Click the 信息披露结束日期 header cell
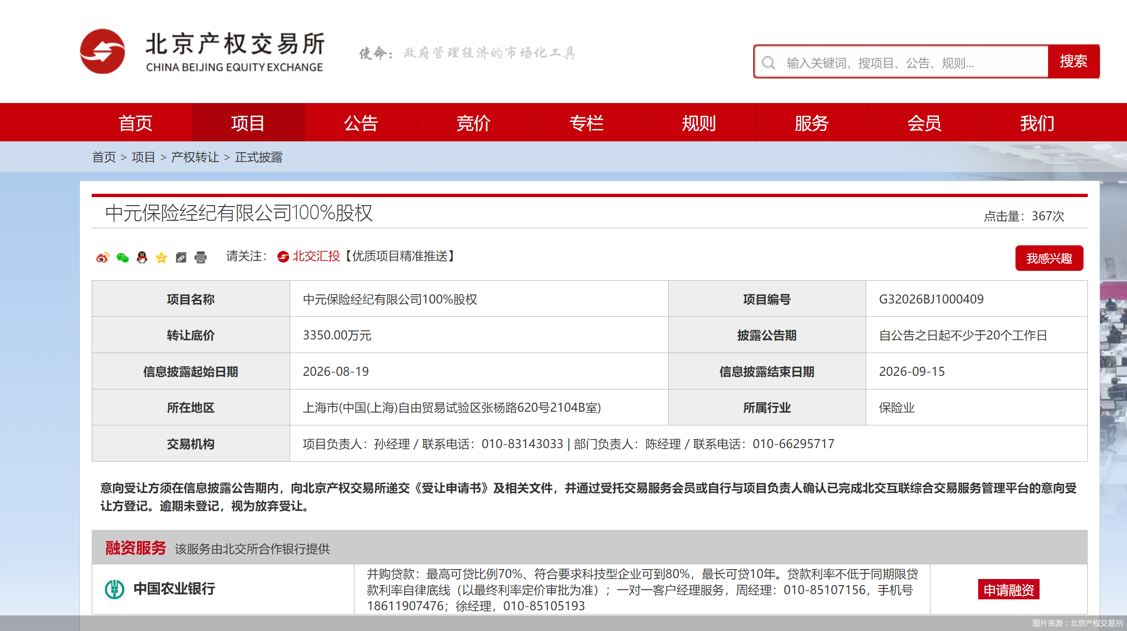 click(767, 372)
